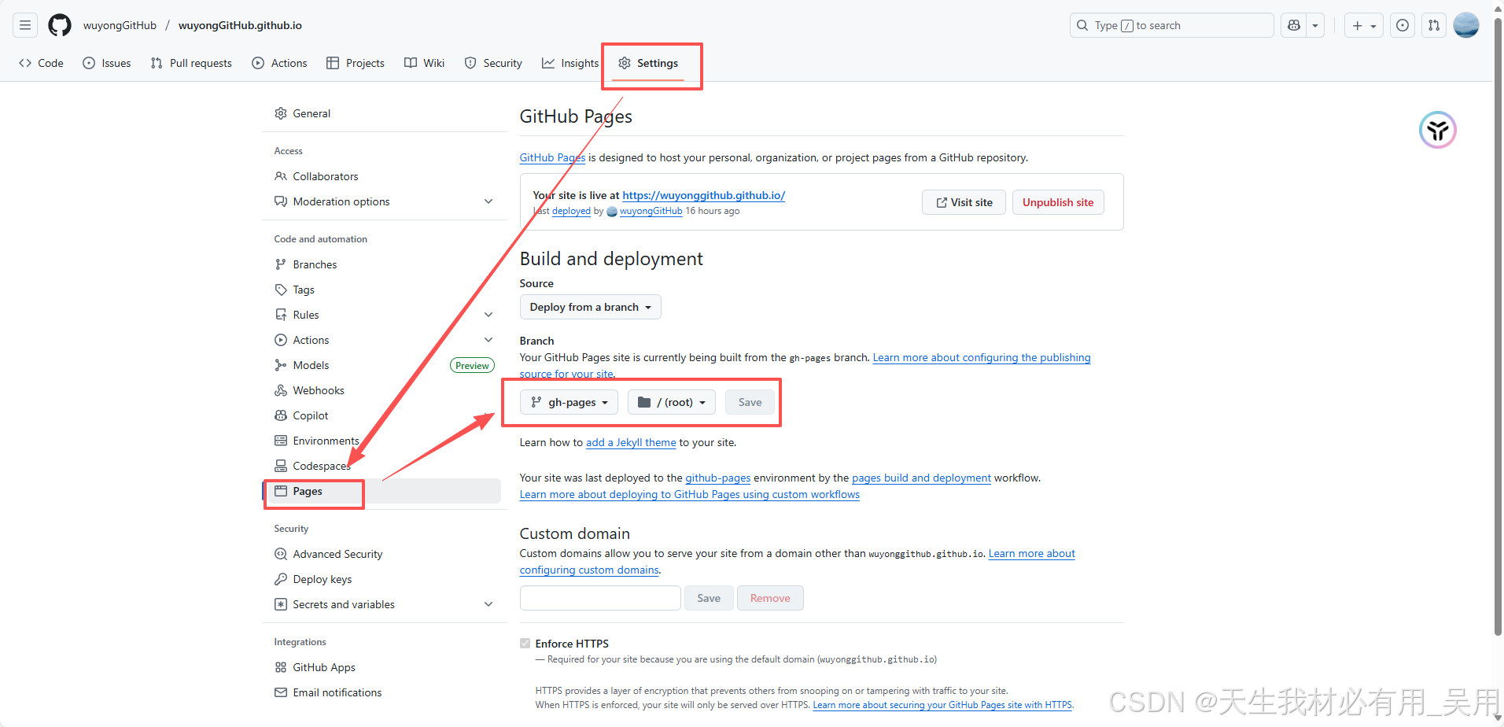Go to wuyongGitHub owner link
The width and height of the screenshot is (1504, 727).
click(x=120, y=25)
